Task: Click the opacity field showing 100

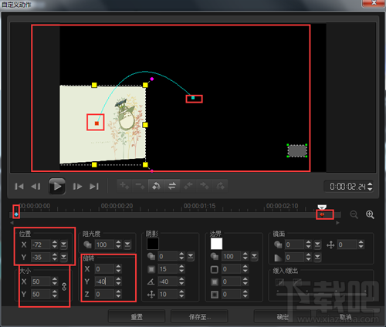Action: pos(104,244)
